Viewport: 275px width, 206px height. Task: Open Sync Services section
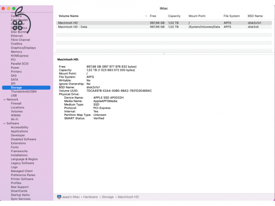[x=21, y=199]
